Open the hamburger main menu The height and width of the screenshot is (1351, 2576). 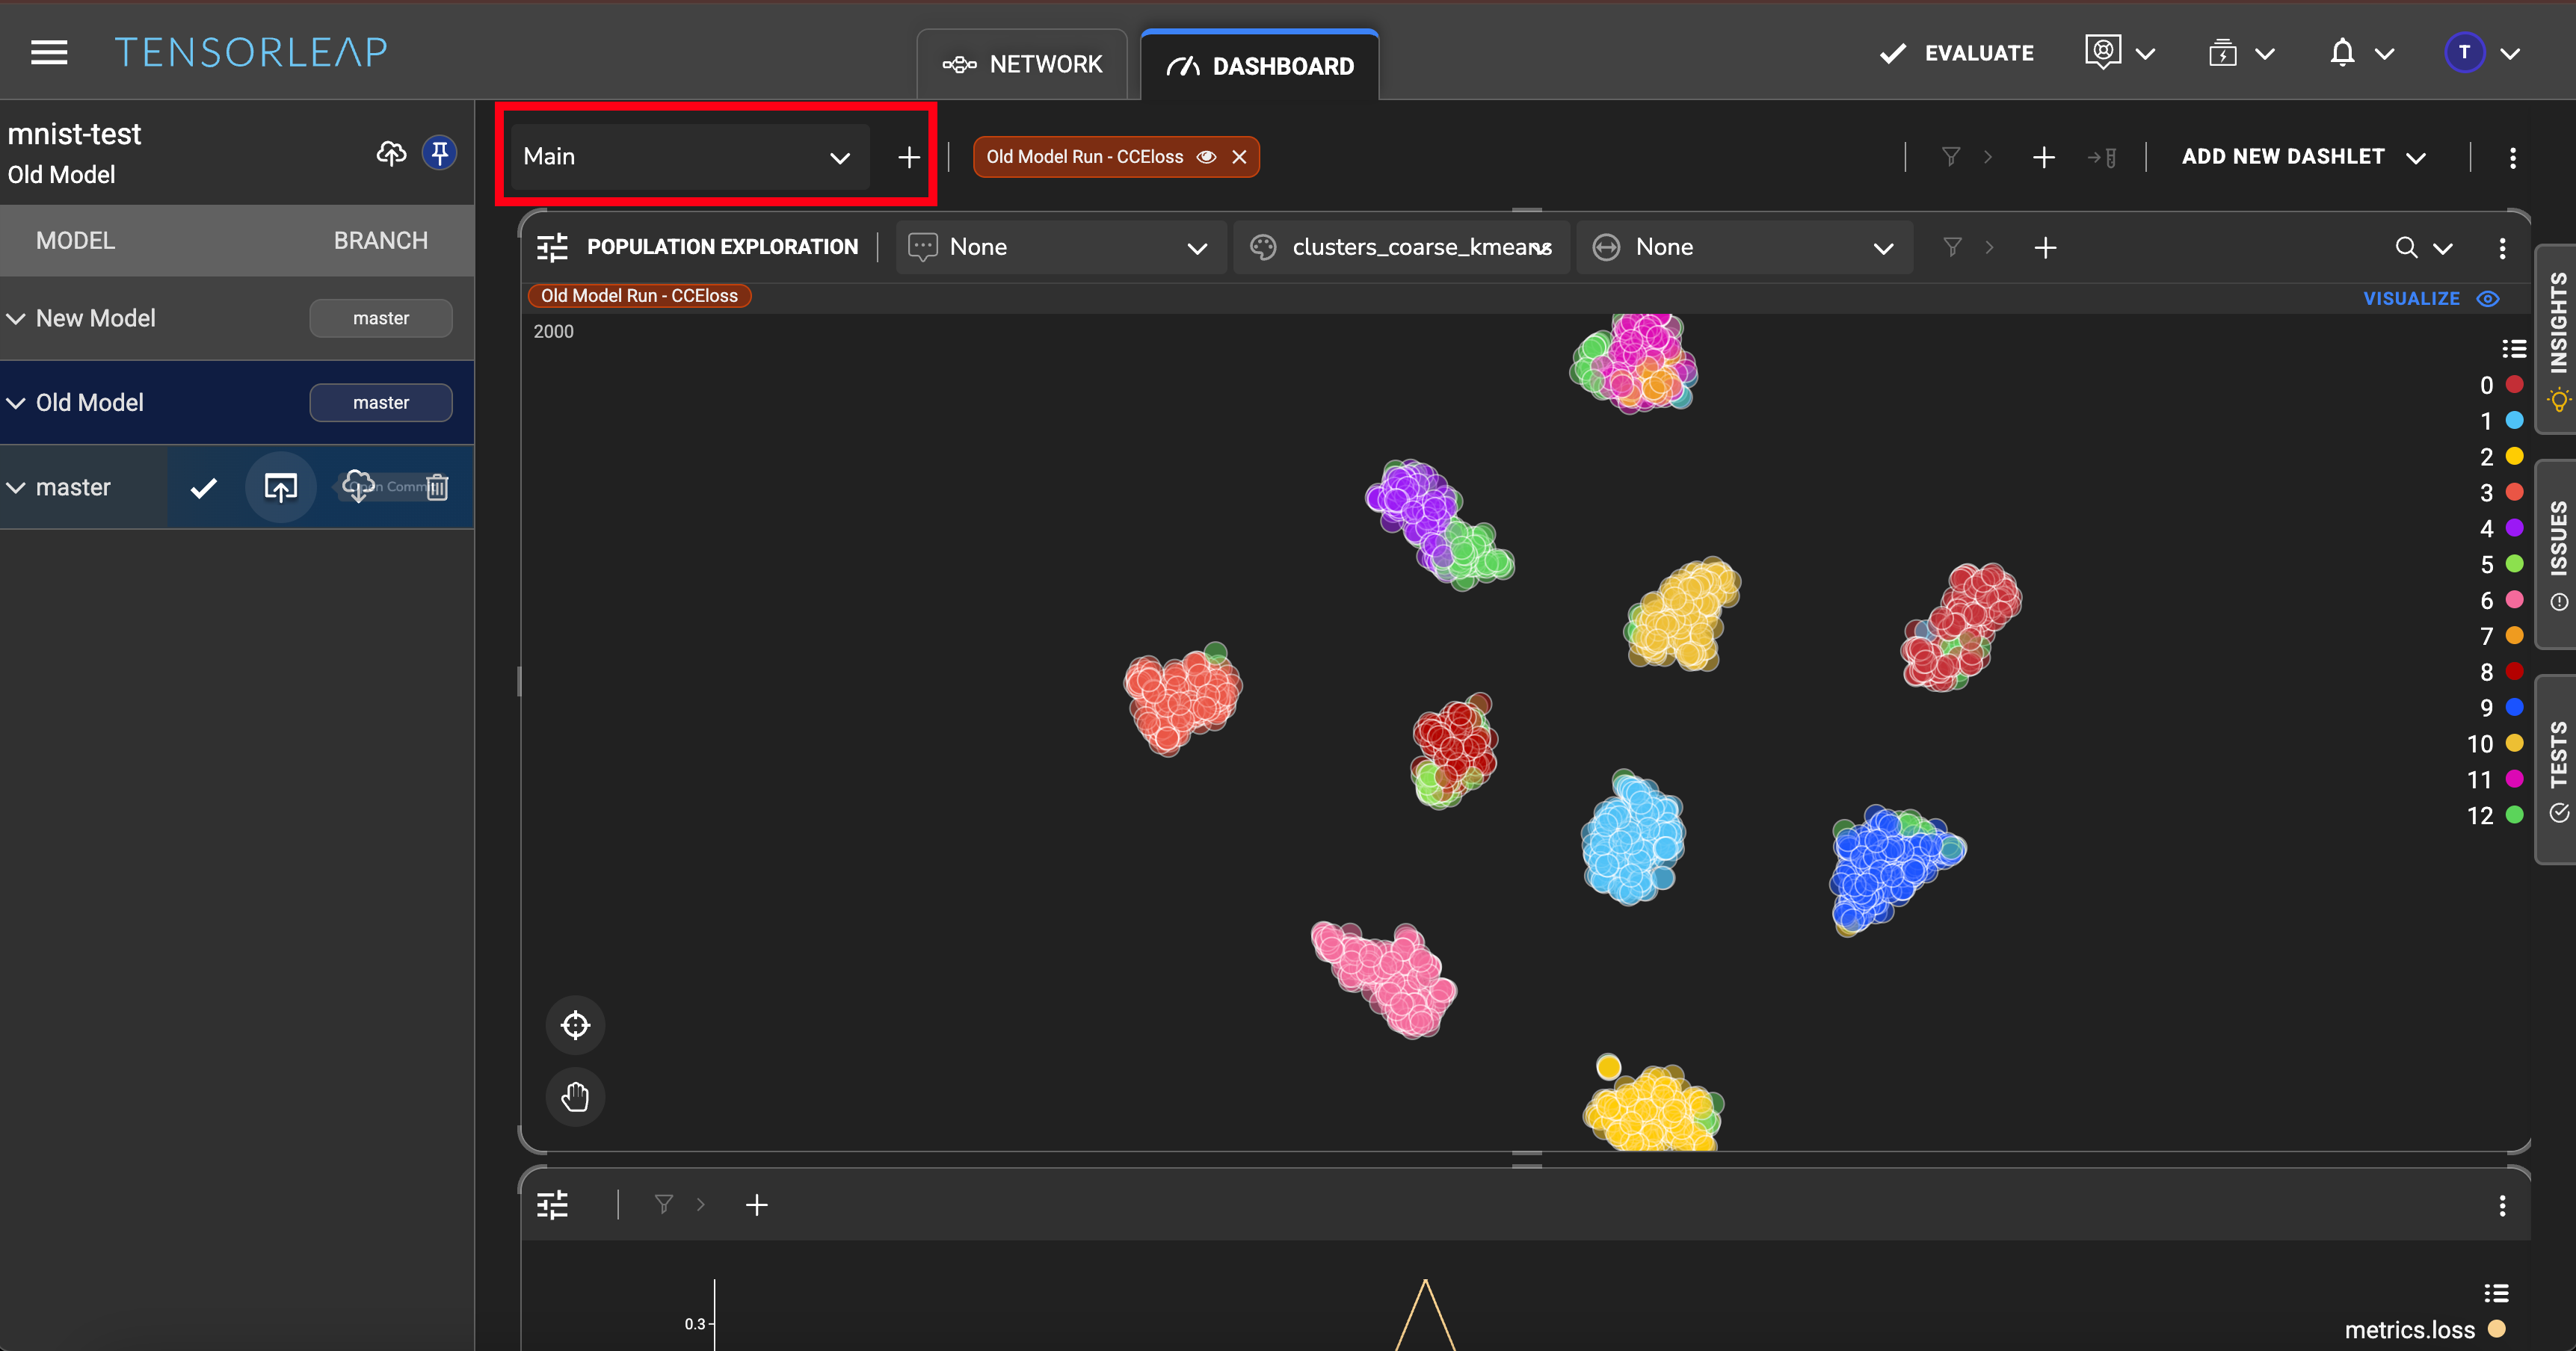(49, 52)
